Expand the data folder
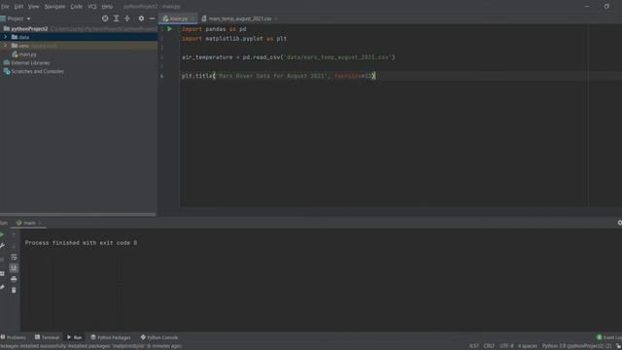The width and height of the screenshot is (622, 350). pos(5,37)
